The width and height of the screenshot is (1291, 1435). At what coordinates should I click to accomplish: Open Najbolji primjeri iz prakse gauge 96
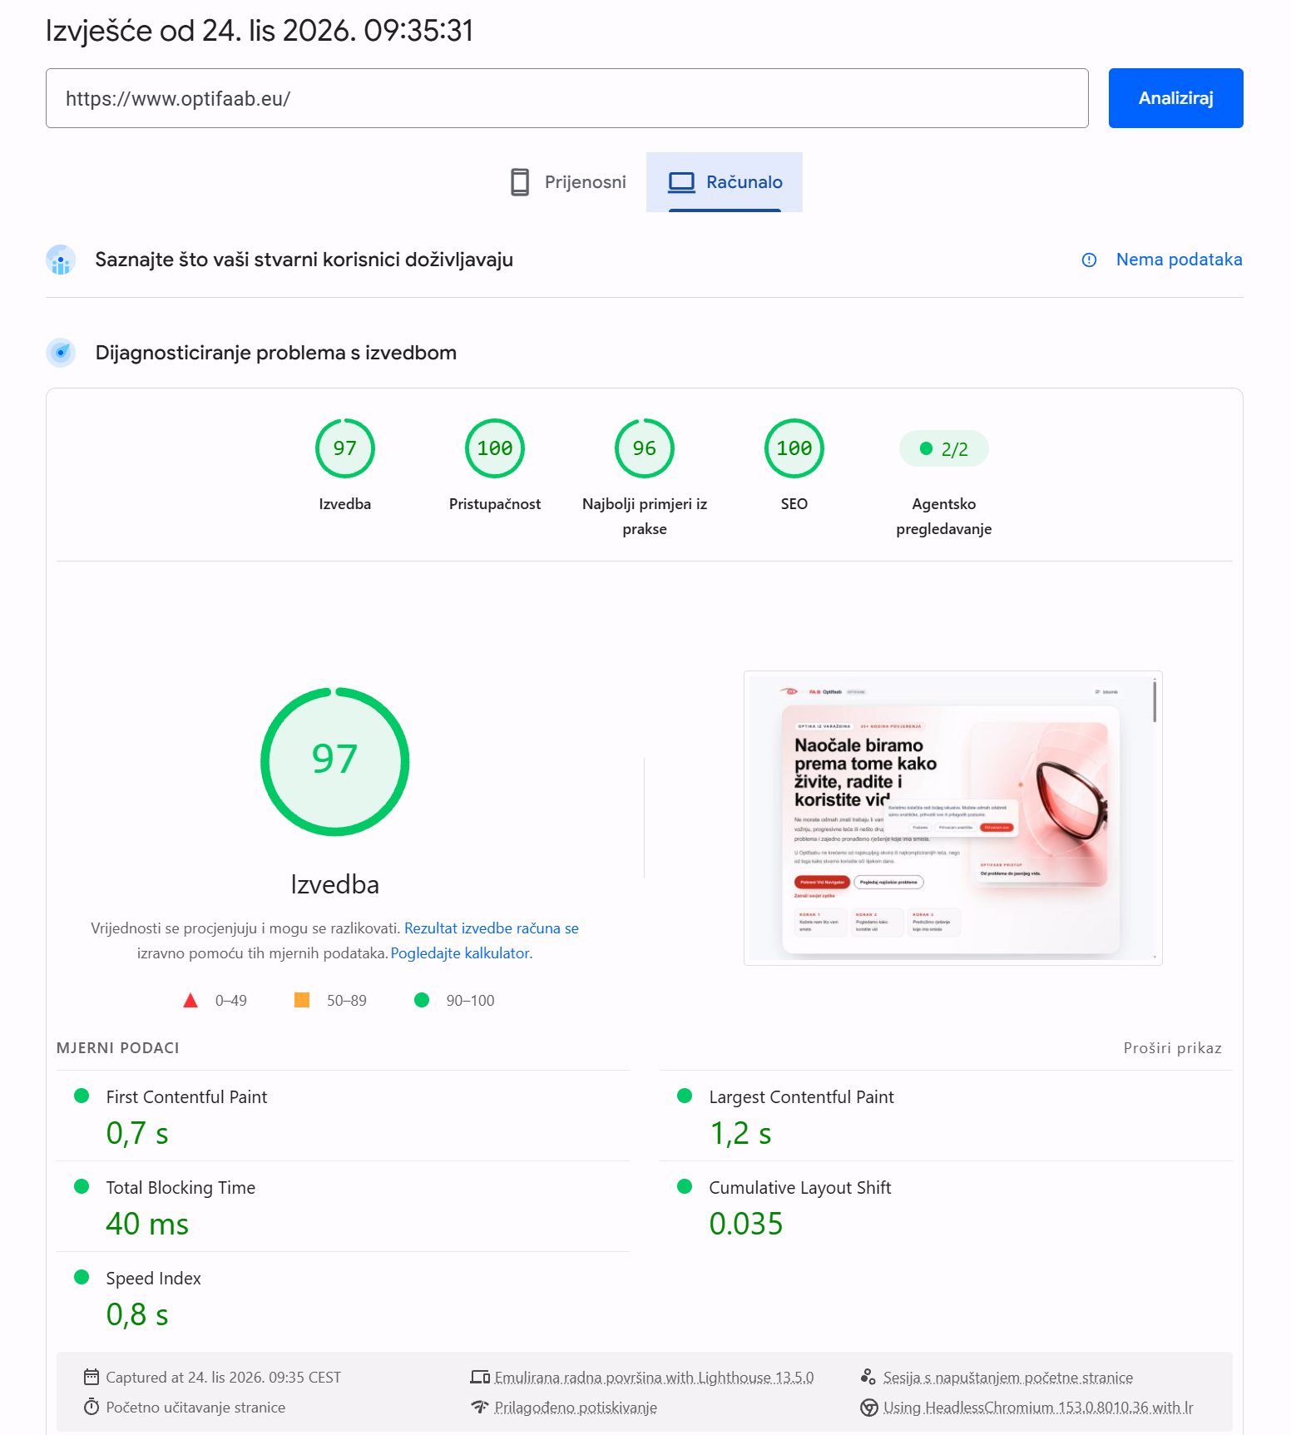[x=645, y=448]
